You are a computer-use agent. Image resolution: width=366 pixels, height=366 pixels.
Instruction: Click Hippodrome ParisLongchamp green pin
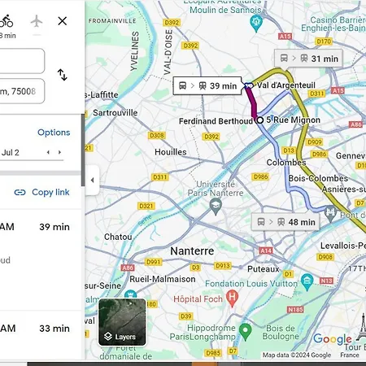[246, 332]
